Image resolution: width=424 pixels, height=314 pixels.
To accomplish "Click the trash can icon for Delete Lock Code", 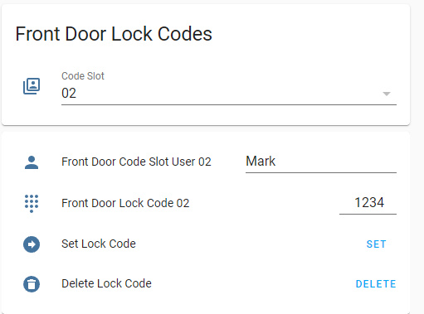I will (32, 284).
